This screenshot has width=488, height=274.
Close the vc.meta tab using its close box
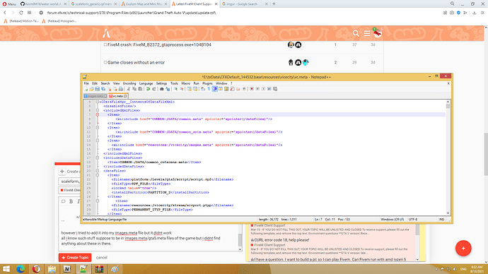click(125, 96)
